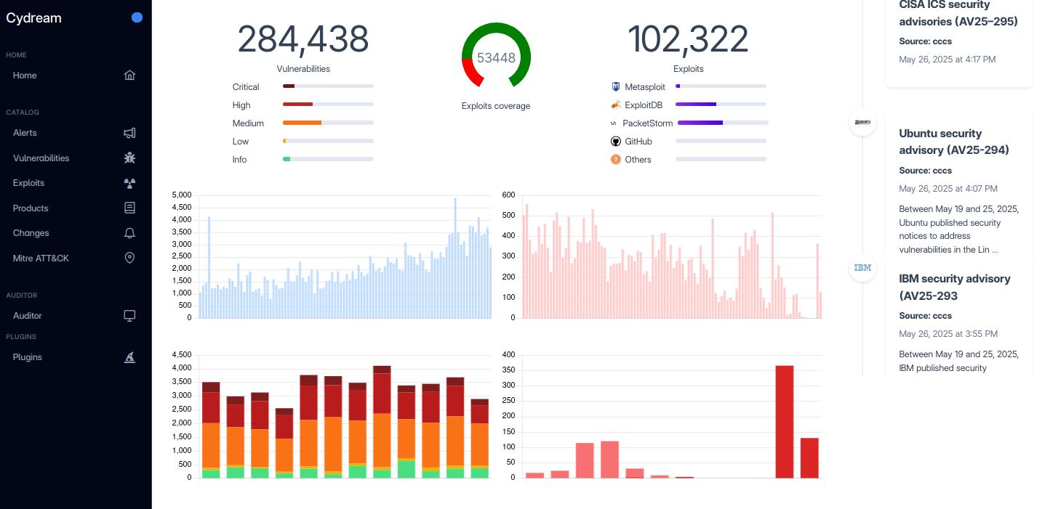Click the Mitre ATT&CK location pin icon

[x=129, y=258]
